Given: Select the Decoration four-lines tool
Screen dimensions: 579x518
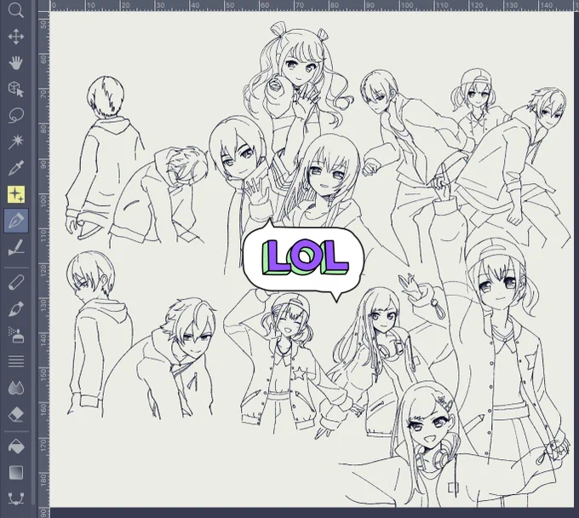Looking at the screenshot, I should coord(16,361).
